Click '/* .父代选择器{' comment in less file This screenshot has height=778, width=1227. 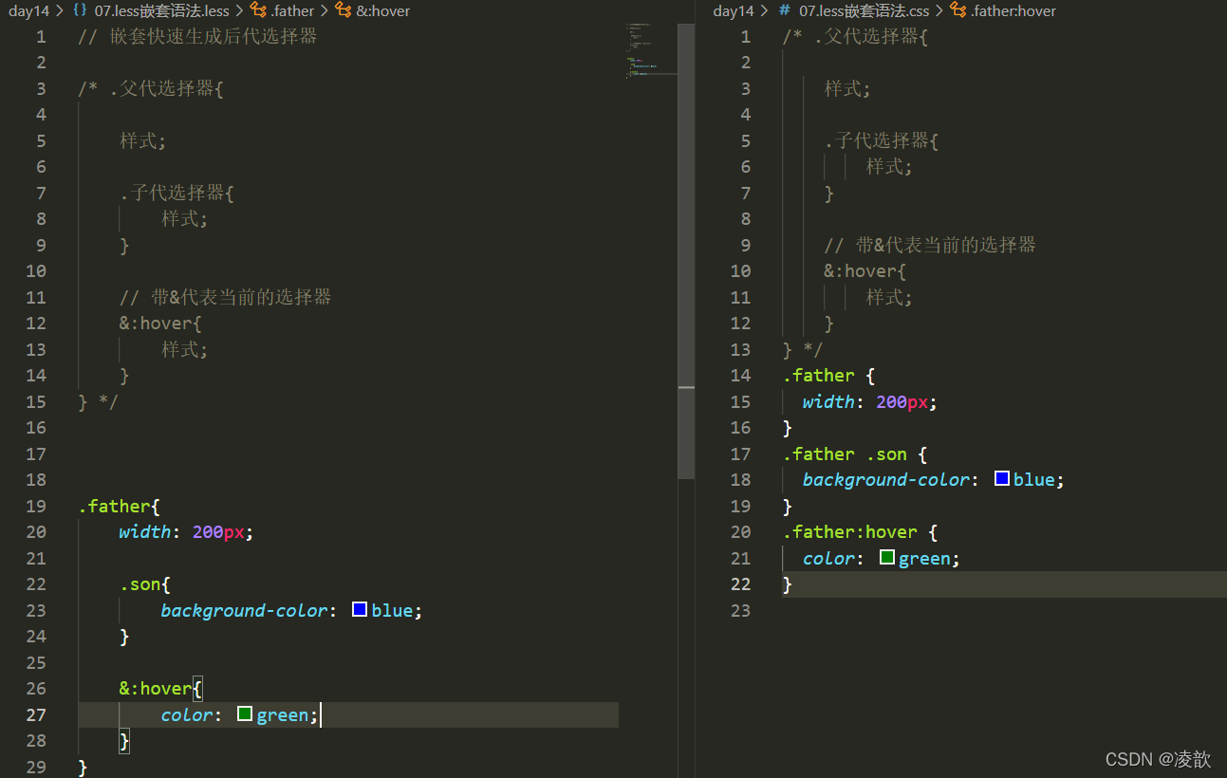tap(151, 89)
